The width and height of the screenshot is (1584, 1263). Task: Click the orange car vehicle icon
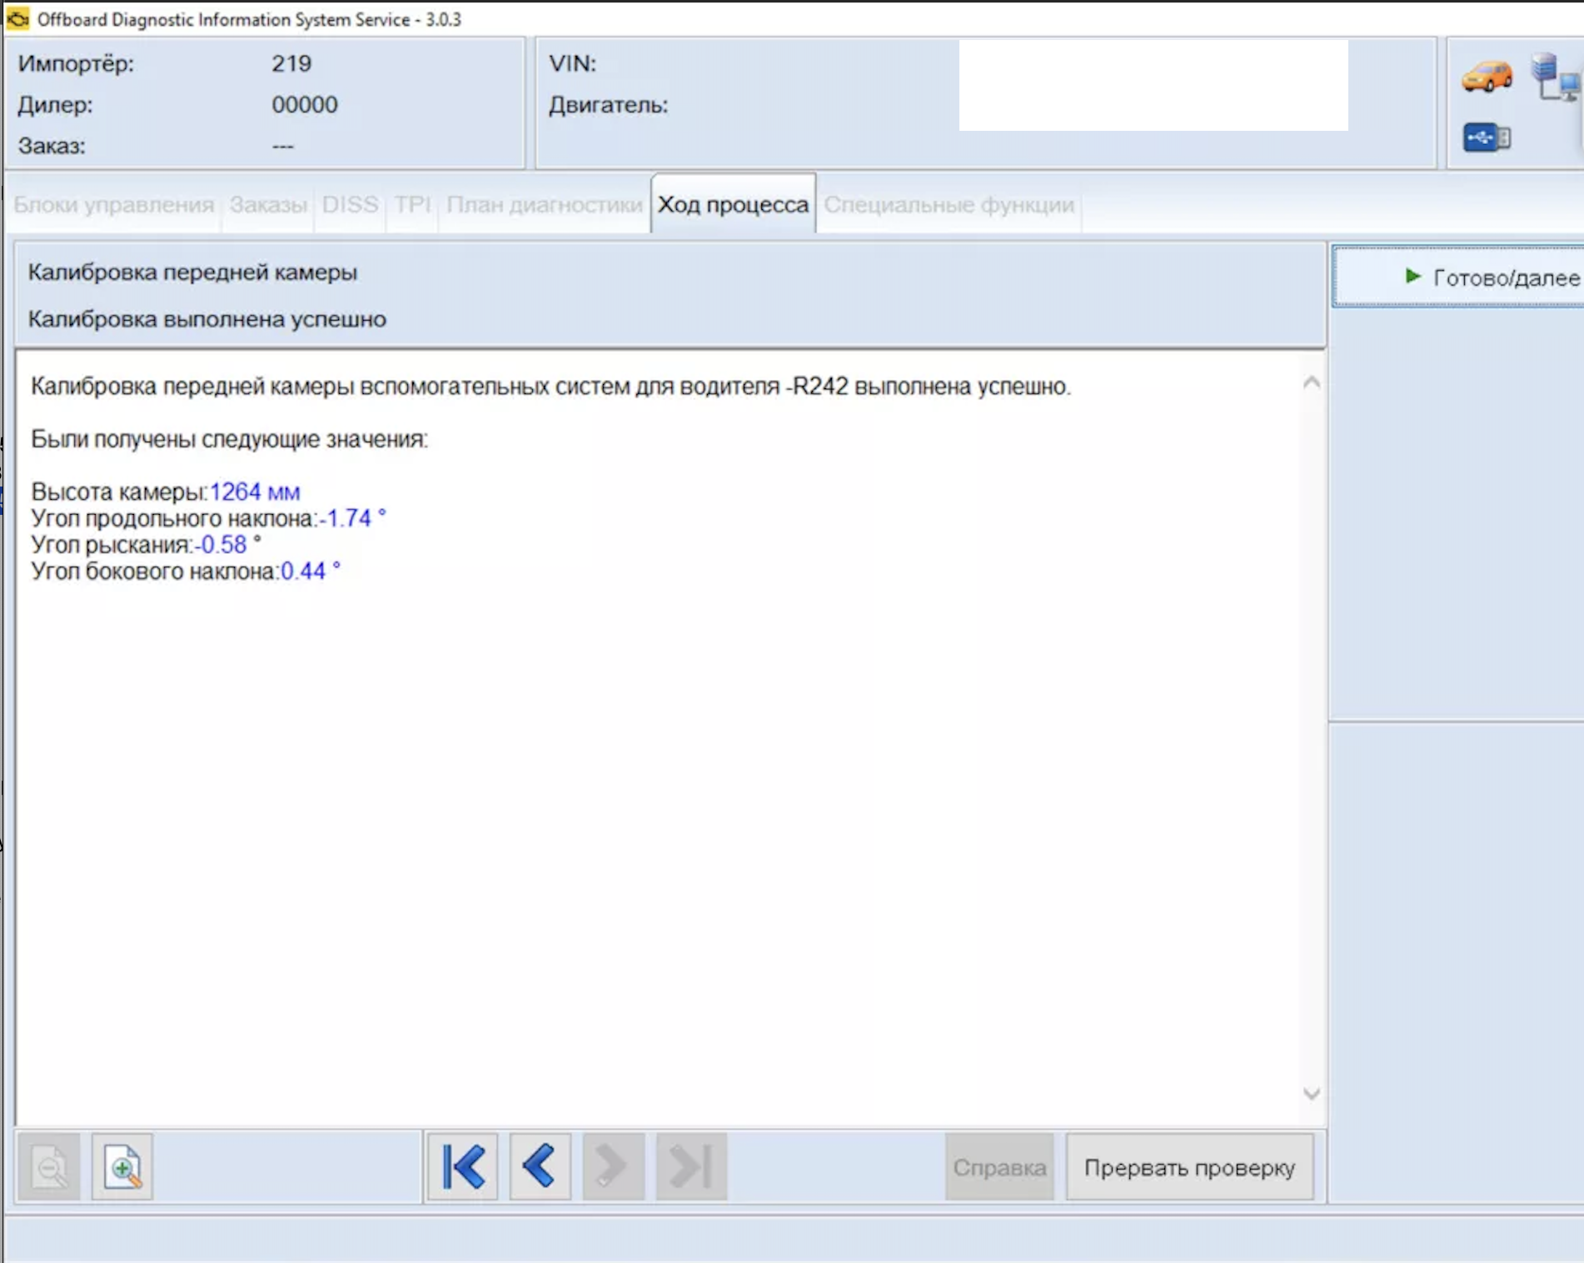[1487, 77]
